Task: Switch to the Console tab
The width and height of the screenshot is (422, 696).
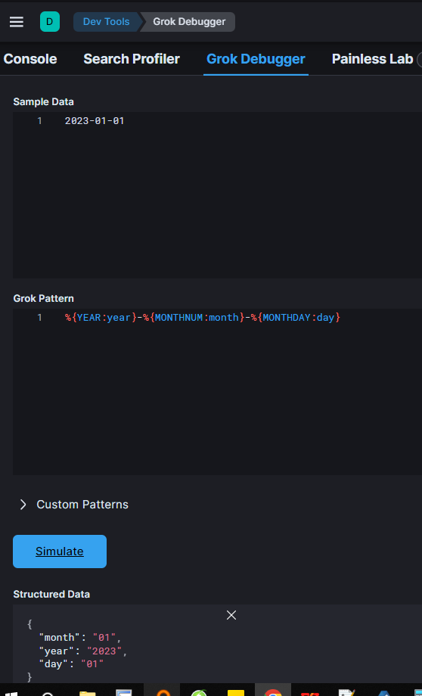Action: tap(30, 59)
